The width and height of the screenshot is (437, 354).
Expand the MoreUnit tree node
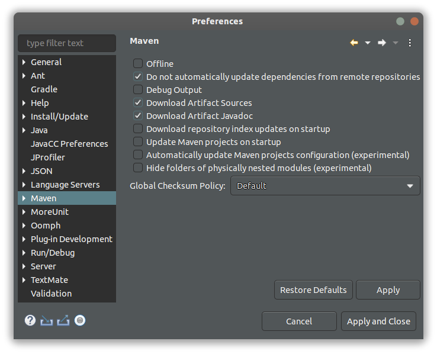coord(24,212)
